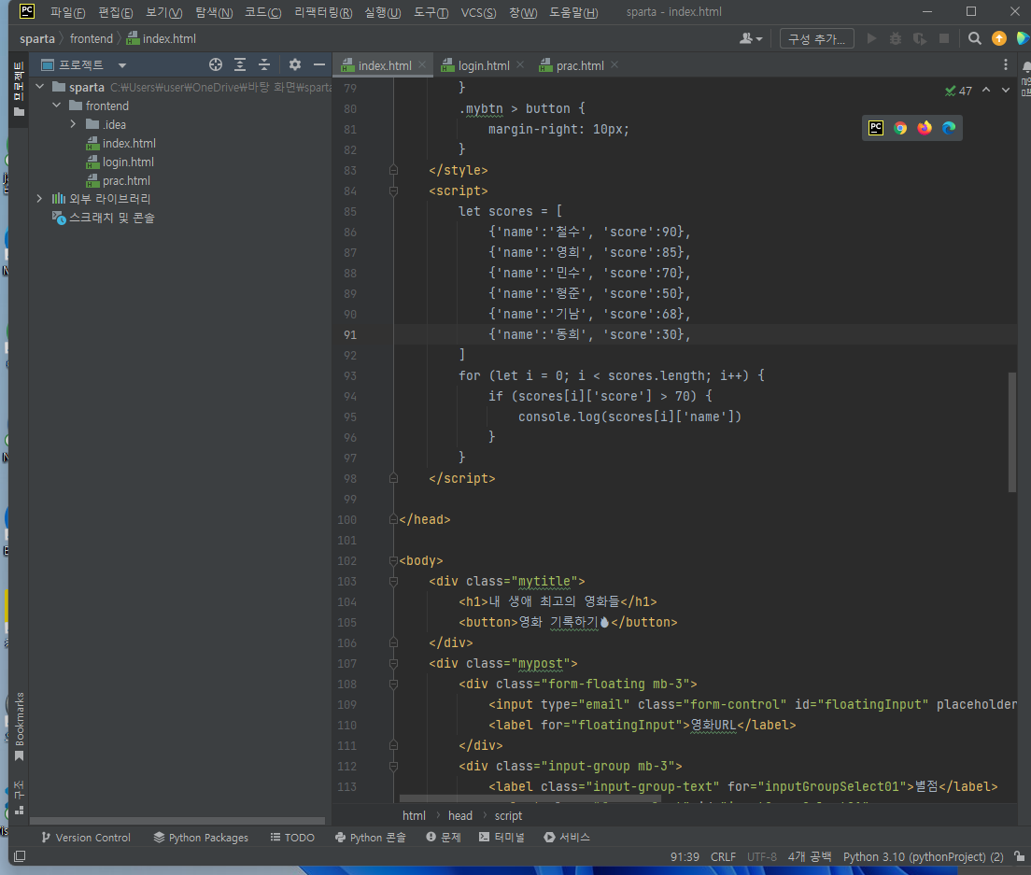Close the prac.html editor tab
The image size is (1031, 875).
(x=614, y=64)
